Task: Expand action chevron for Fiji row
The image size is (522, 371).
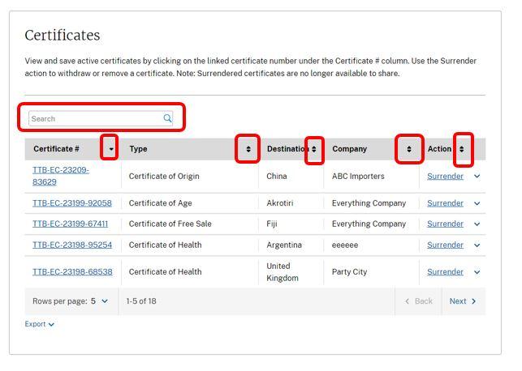Action: (477, 224)
